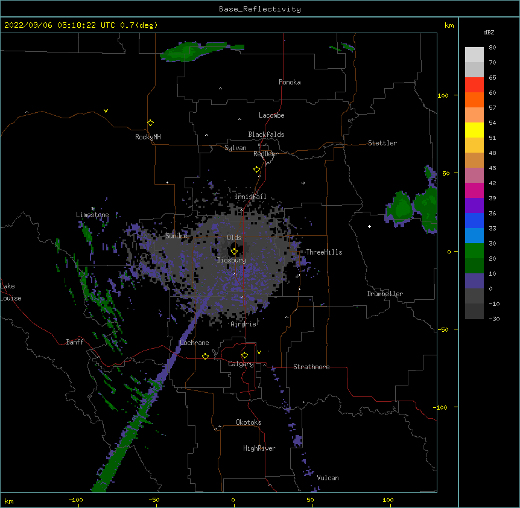Viewport: 520px width, 508px height.
Task: Click the Banff town label
Action: click(75, 342)
